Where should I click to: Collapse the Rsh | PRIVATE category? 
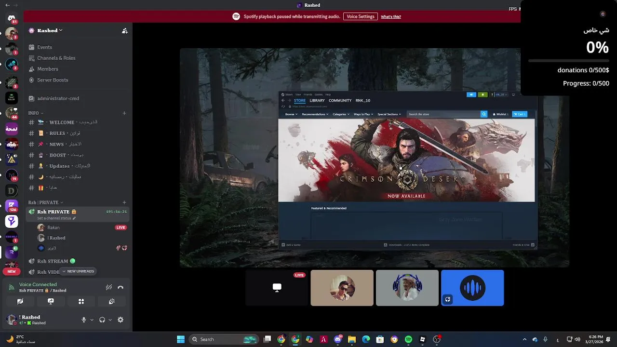point(45,202)
